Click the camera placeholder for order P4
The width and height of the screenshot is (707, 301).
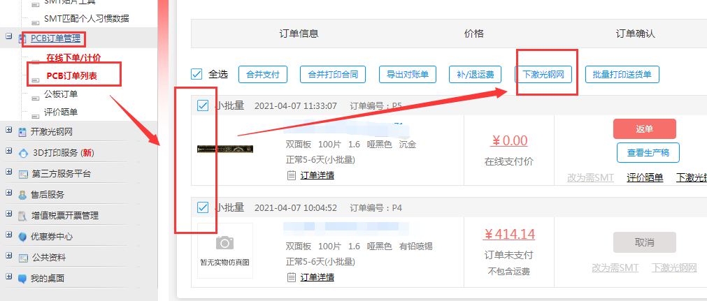[224, 242]
